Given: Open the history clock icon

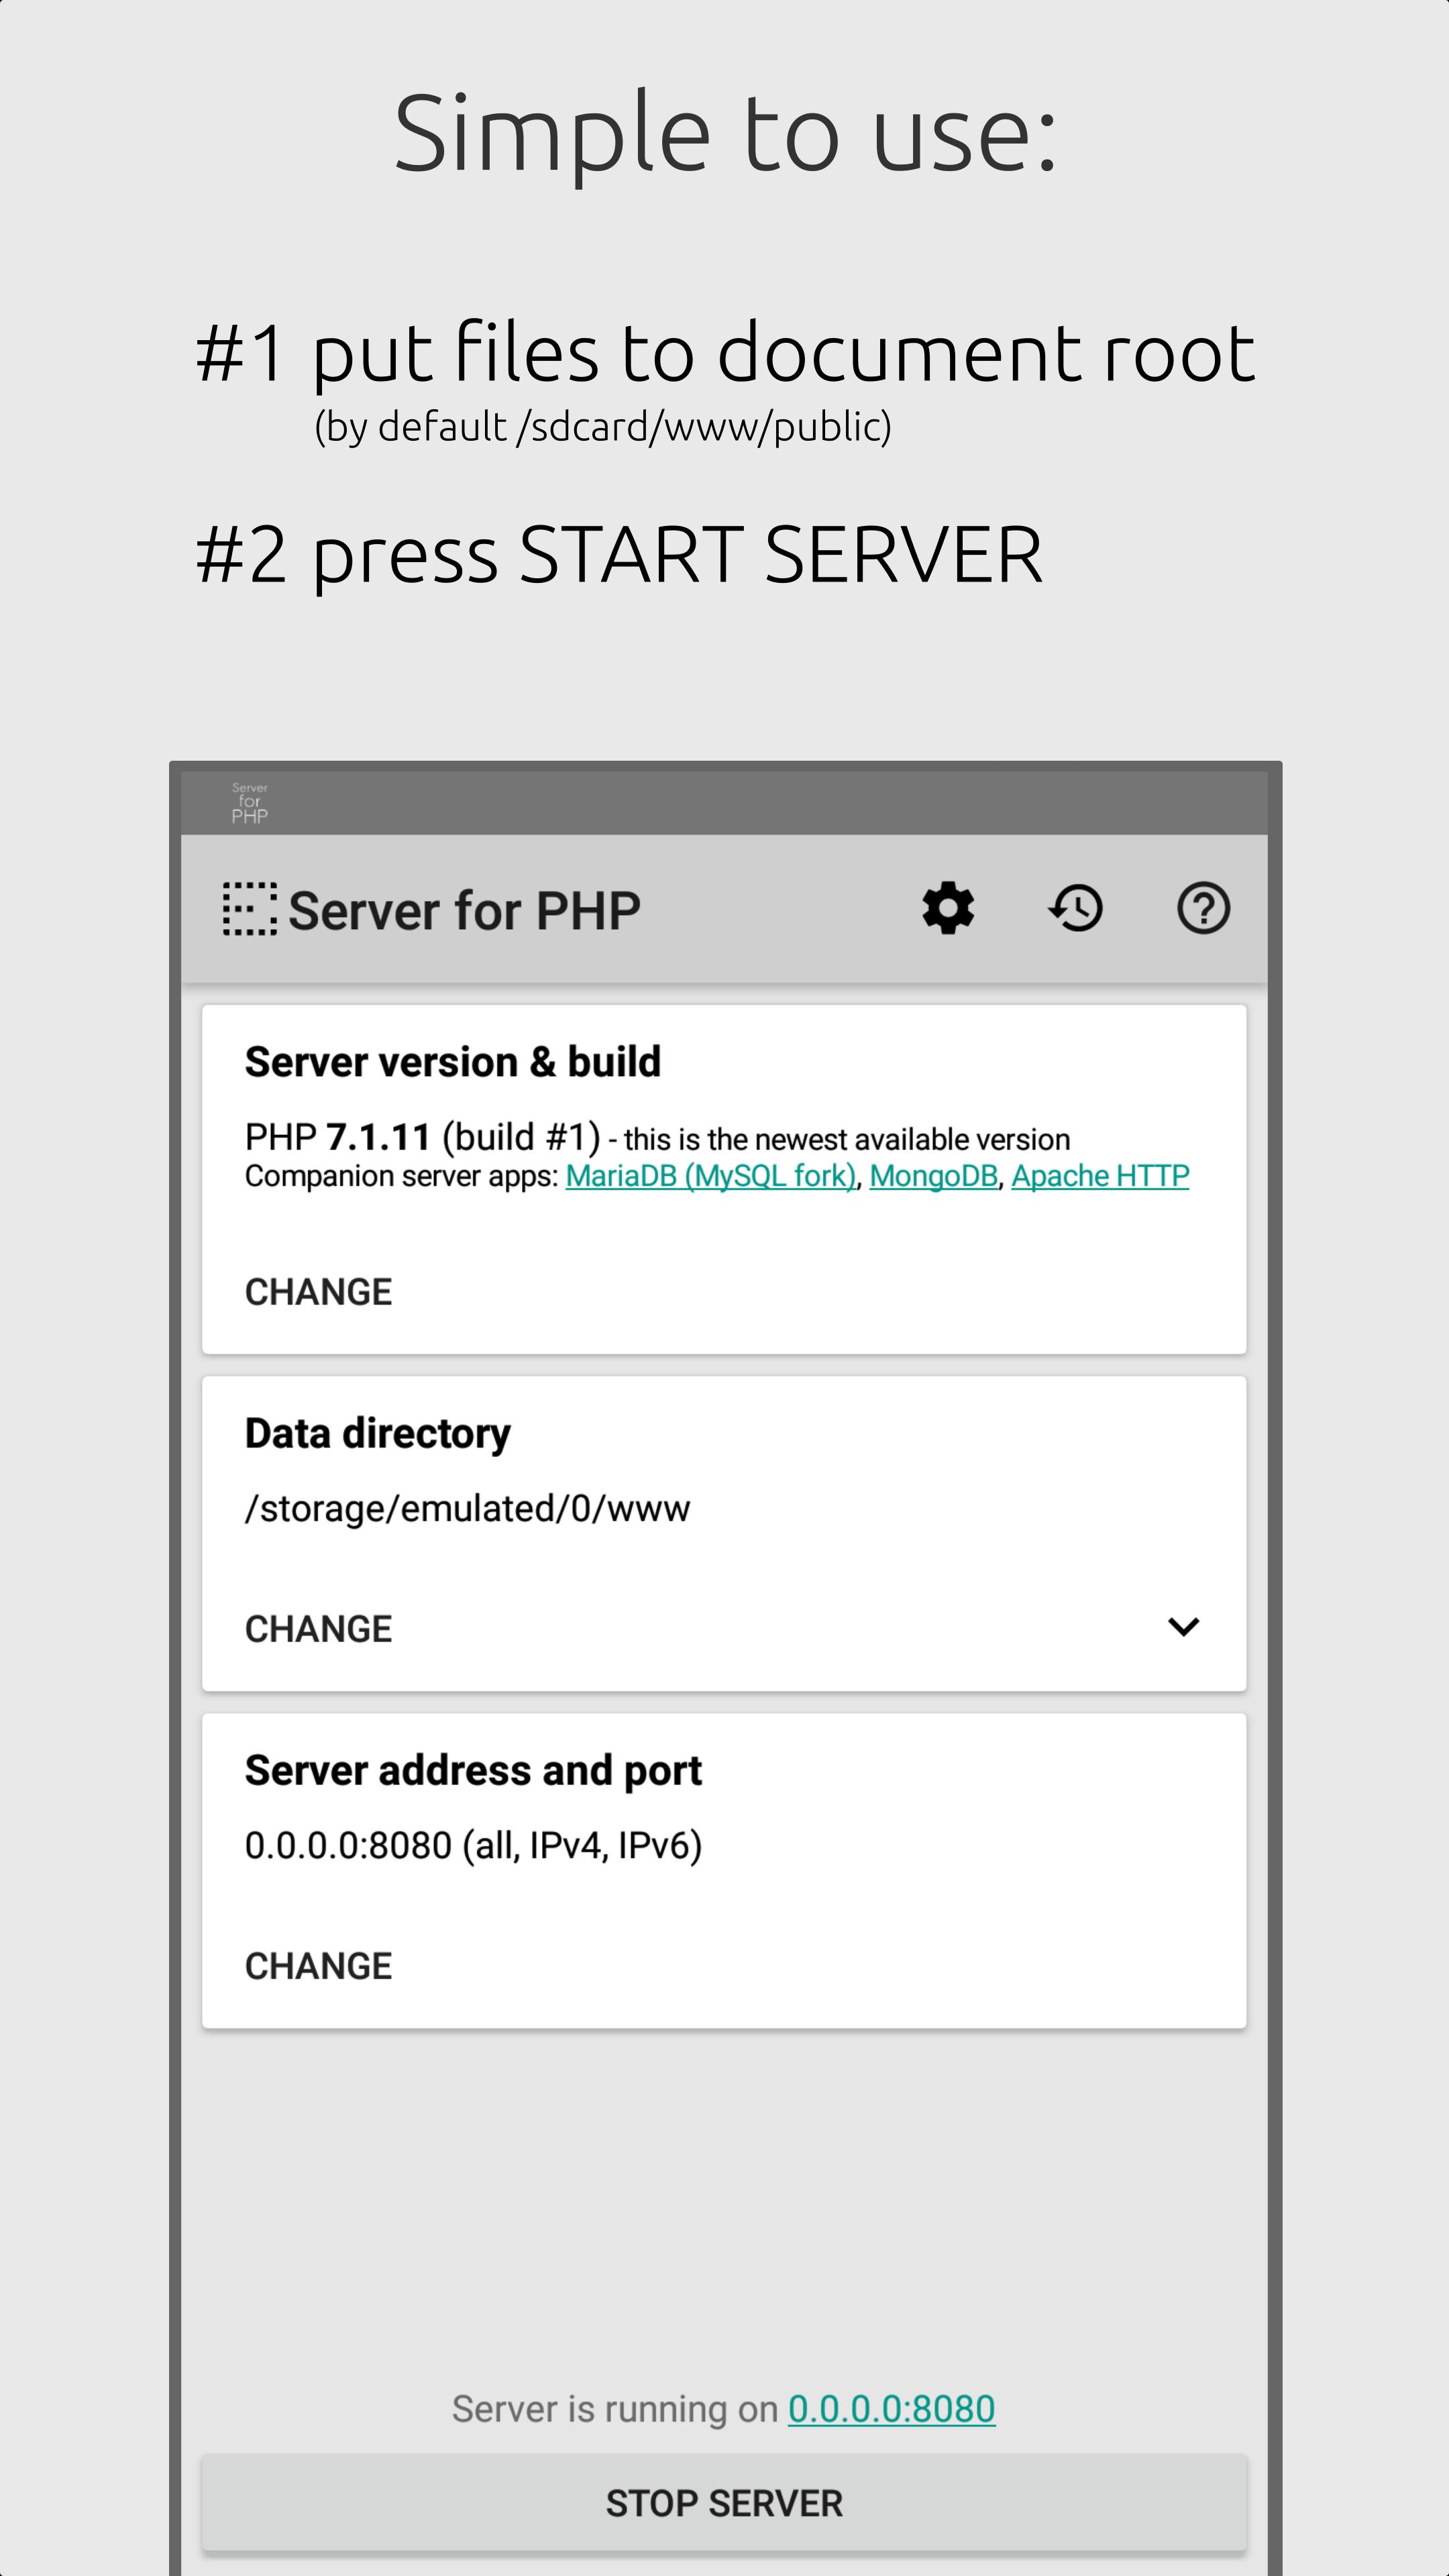Looking at the screenshot, I should 1076,908.
